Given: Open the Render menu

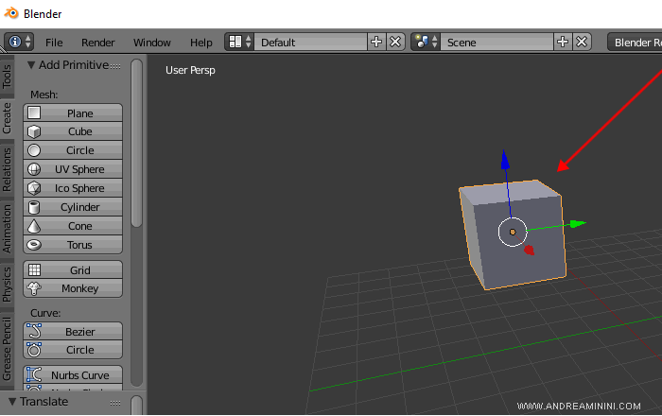Looking at the screenshot, I should 98,43.
